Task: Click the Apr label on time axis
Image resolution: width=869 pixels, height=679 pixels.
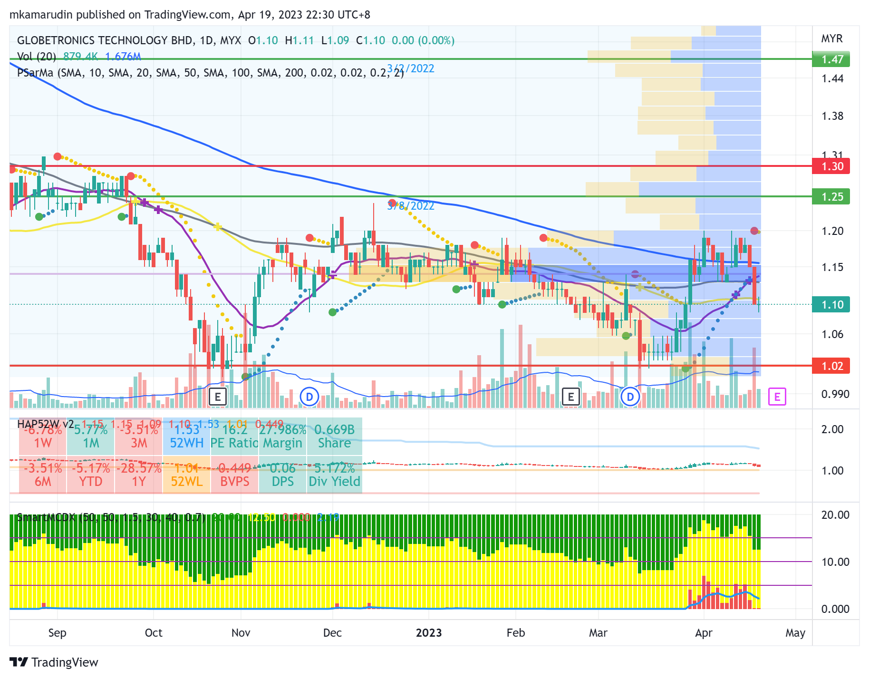Action: point(704,633)
